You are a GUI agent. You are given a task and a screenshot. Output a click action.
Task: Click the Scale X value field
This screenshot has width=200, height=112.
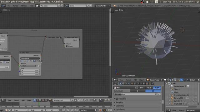coord(30,70)
